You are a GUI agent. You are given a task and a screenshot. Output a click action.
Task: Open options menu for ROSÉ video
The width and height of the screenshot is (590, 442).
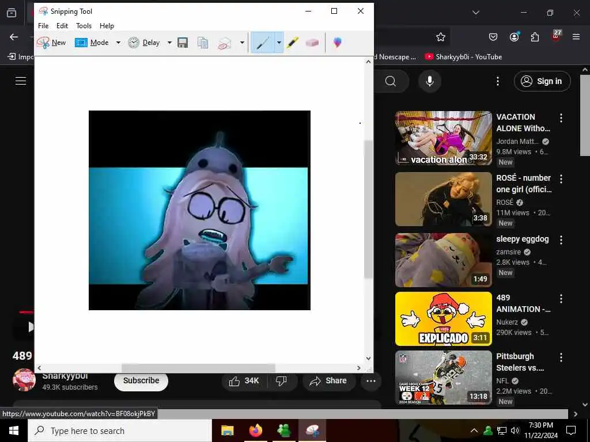561,179
